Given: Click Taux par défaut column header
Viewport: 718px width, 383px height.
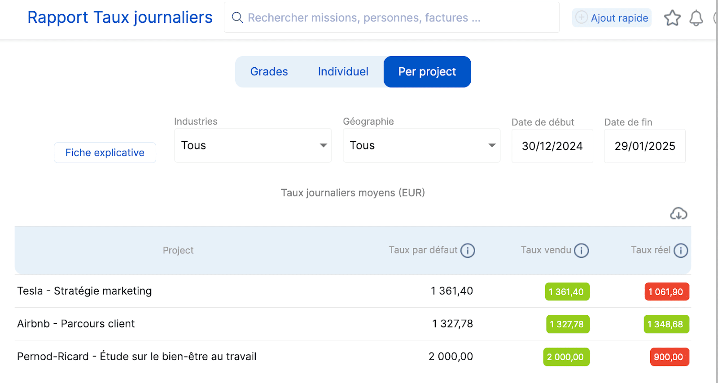Looking at the screenshot, I should (x=423, y=250).
